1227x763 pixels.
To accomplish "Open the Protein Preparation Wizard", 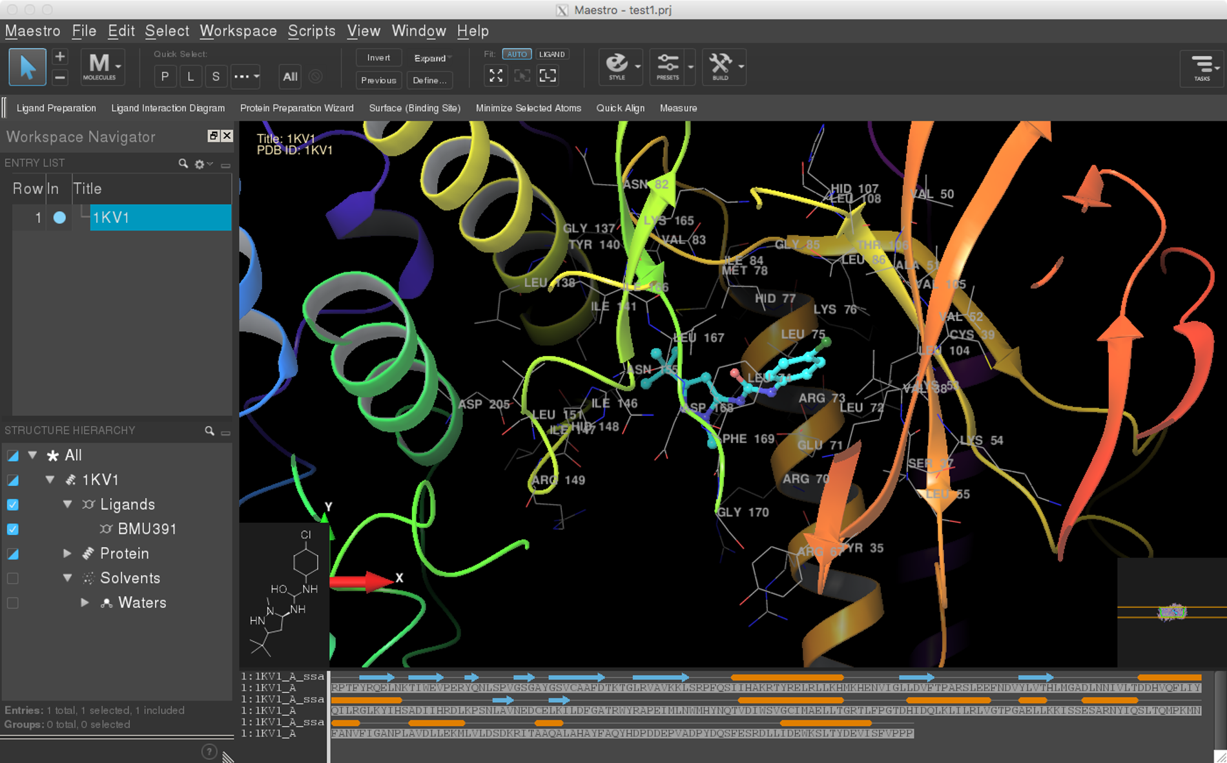I will (x=296, y=108).
